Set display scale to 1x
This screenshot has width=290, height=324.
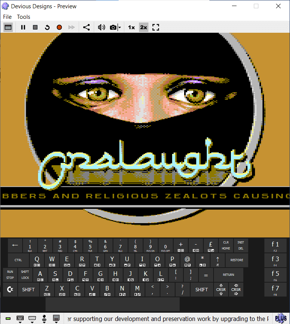pos(131,27)
